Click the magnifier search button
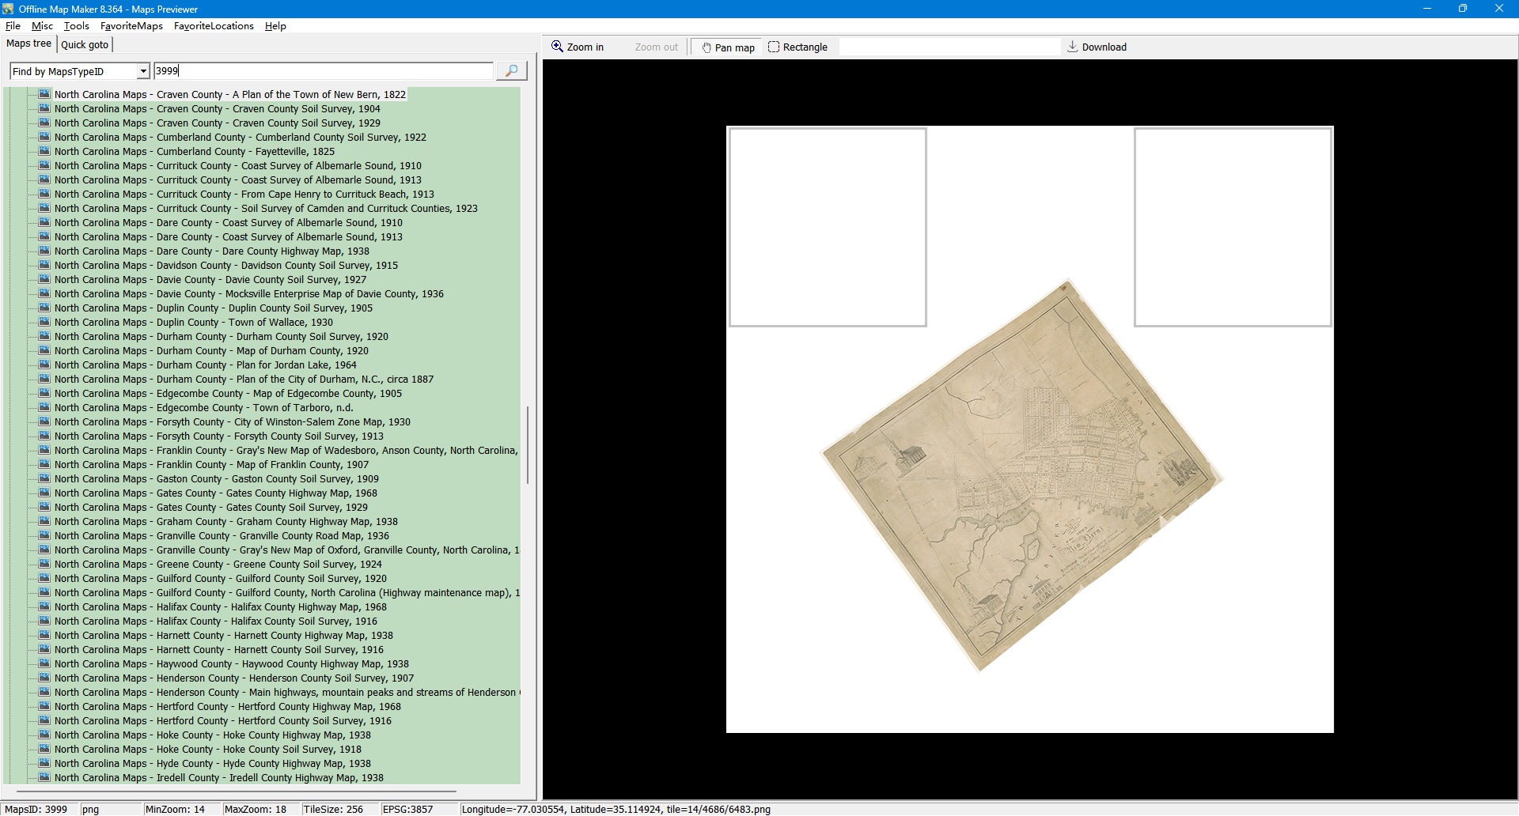This screenshot has width=1519, height=816. 511,71
